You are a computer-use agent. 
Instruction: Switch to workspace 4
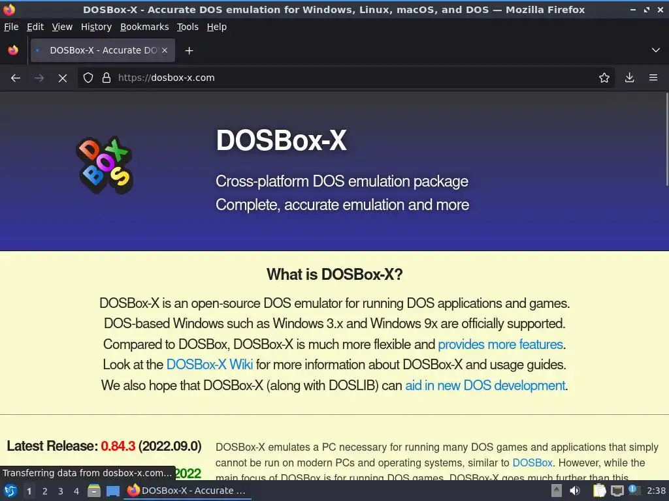click(x=76, y=491)
